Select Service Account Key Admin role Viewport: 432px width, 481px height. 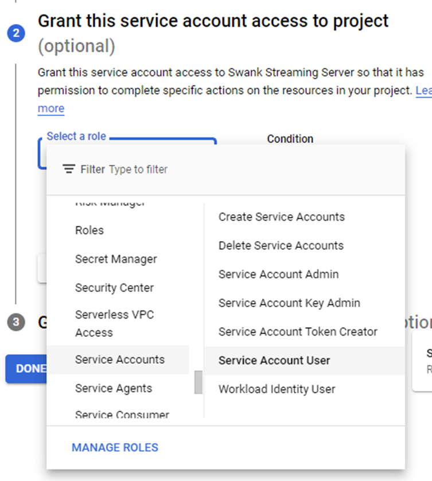[289, 303]
